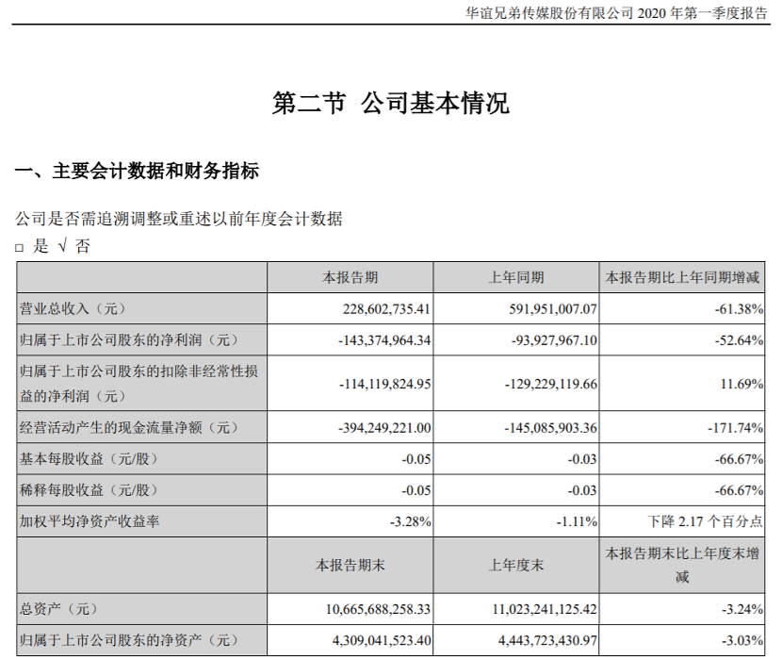
Task: Select percentage -61.38%
Action: [739, 309]
